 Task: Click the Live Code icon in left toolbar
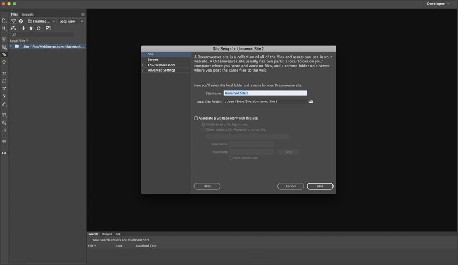4,39
